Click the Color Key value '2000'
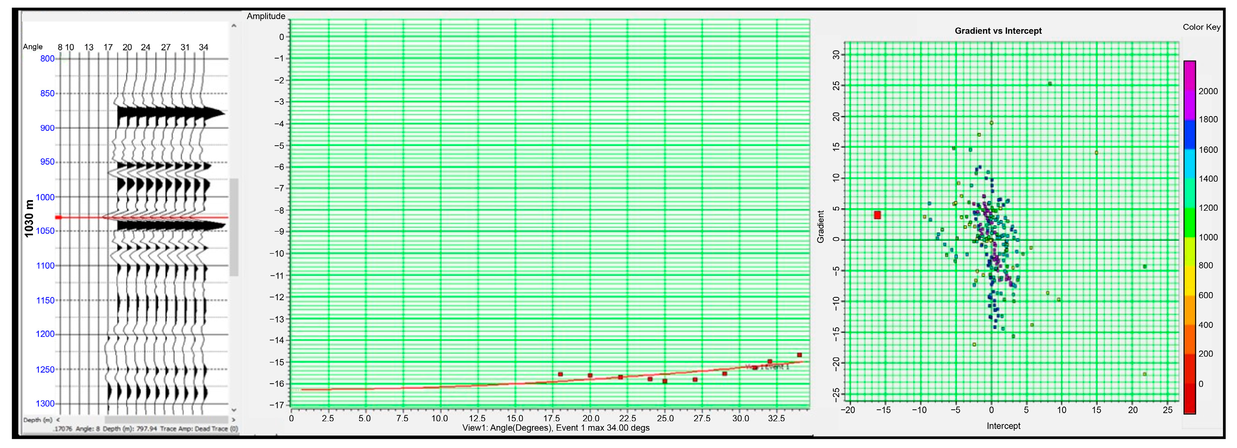 (x=1208, y=91)
